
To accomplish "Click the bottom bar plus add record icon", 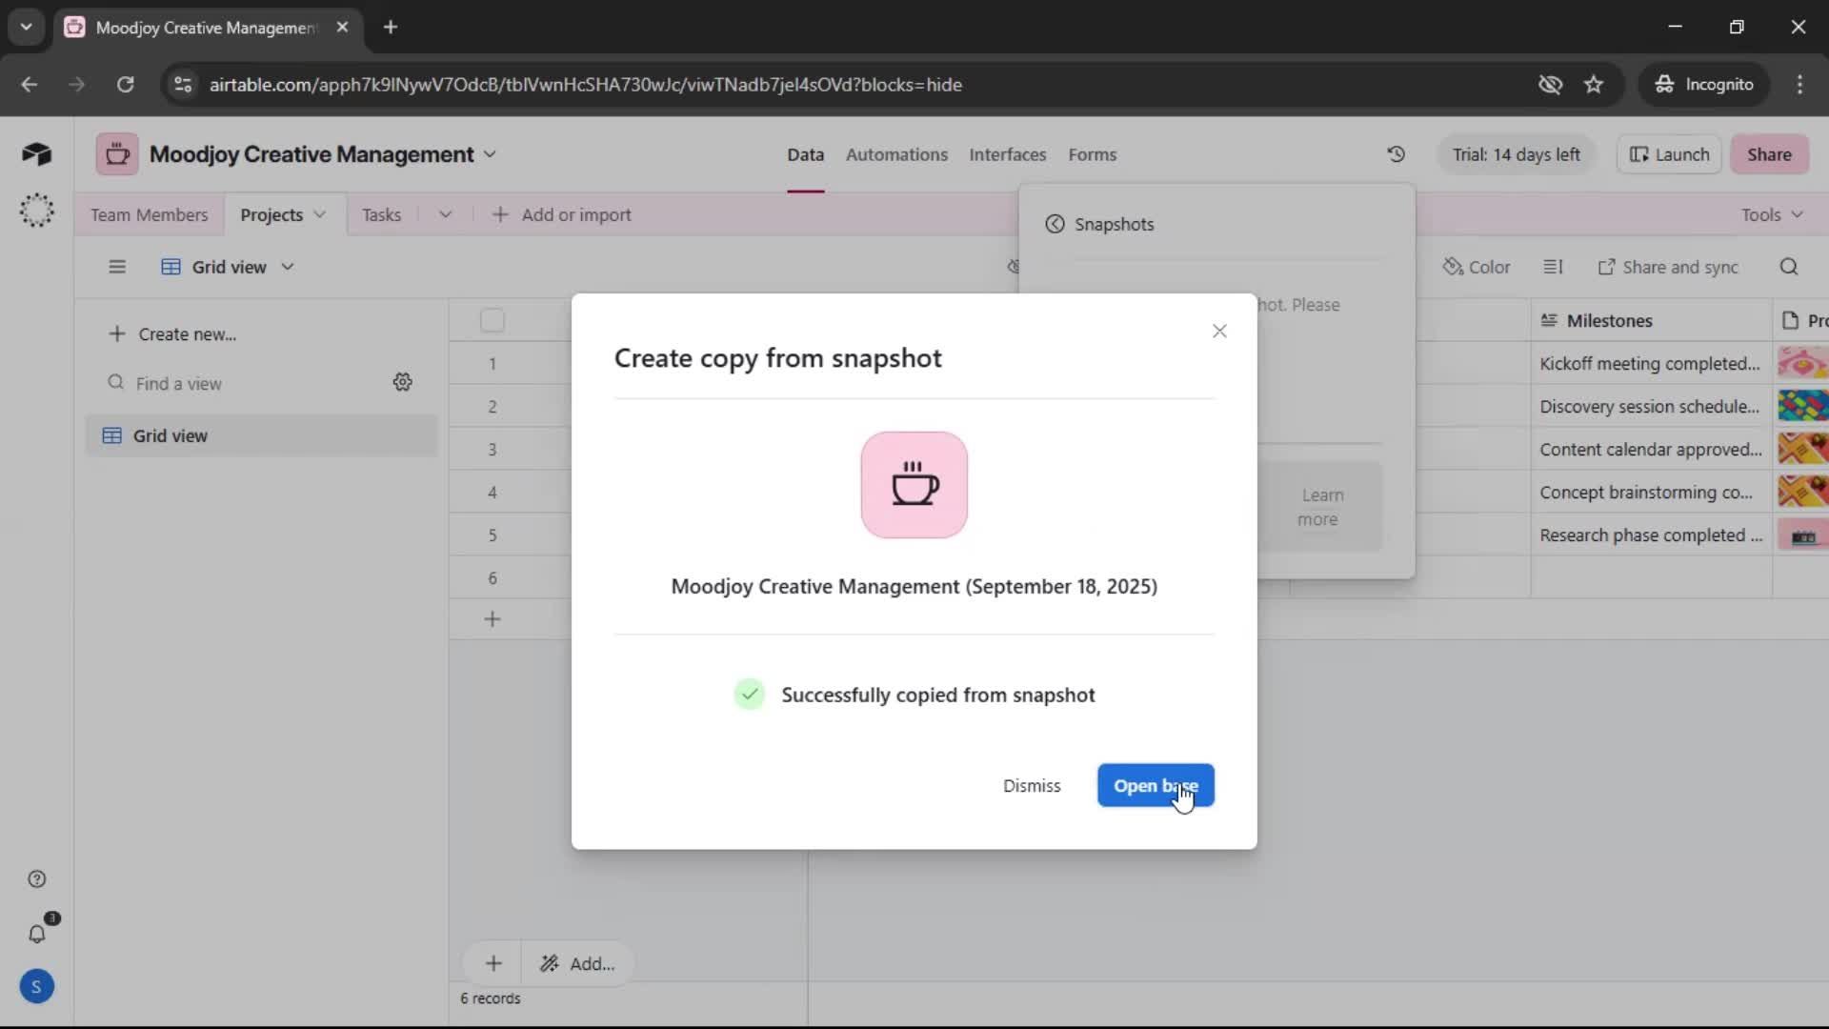I will pos(492,963).
